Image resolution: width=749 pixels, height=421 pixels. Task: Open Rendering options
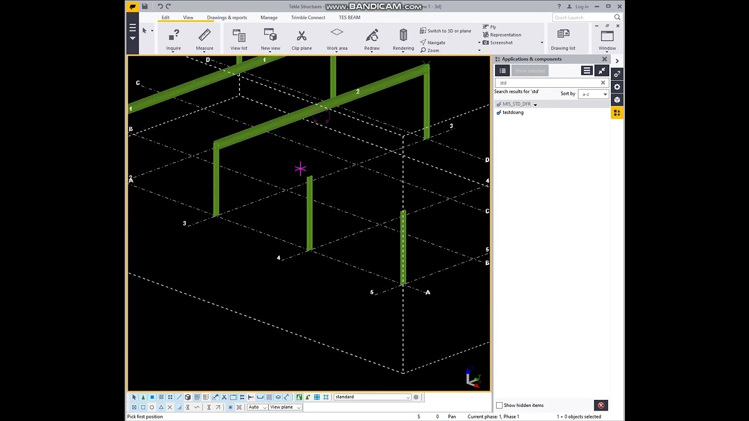click(x=403, y=39)
